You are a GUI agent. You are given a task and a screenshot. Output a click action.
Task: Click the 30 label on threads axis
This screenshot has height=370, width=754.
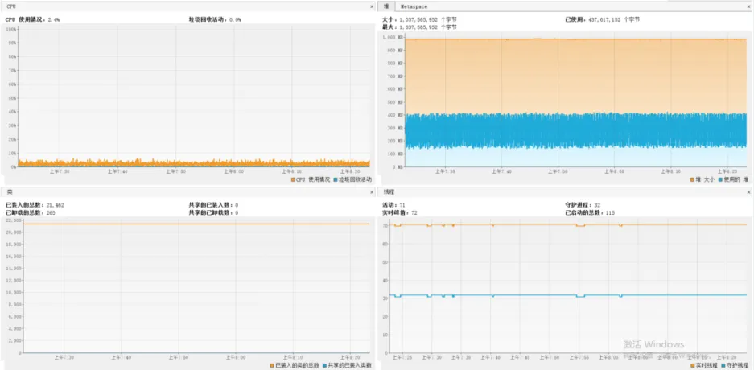point(385,298)
